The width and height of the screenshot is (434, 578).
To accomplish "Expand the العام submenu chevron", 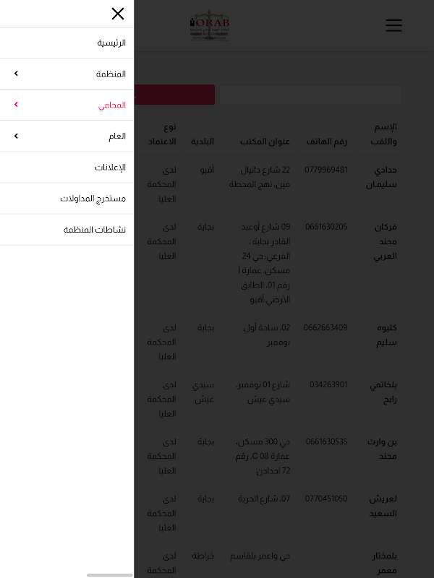I will click(16, 136).
